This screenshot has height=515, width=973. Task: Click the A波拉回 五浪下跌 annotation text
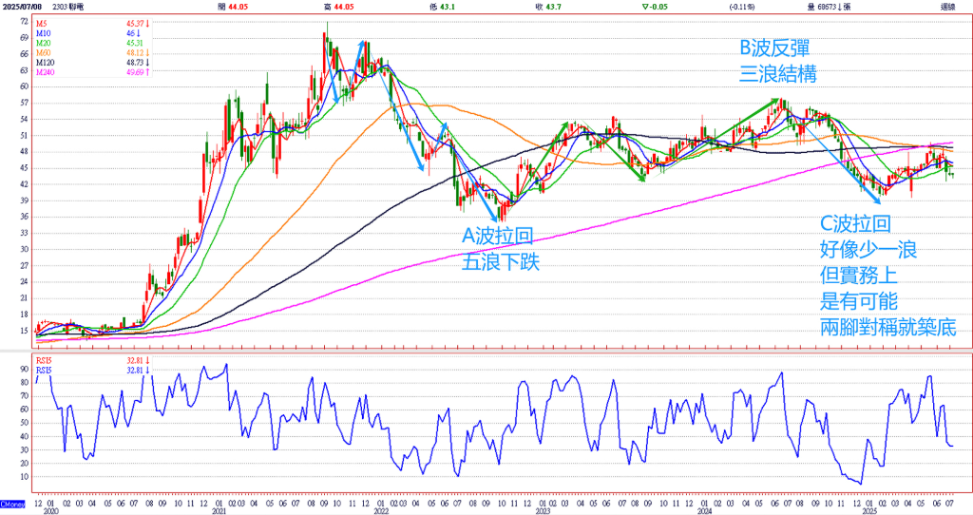tap(501, 249)
